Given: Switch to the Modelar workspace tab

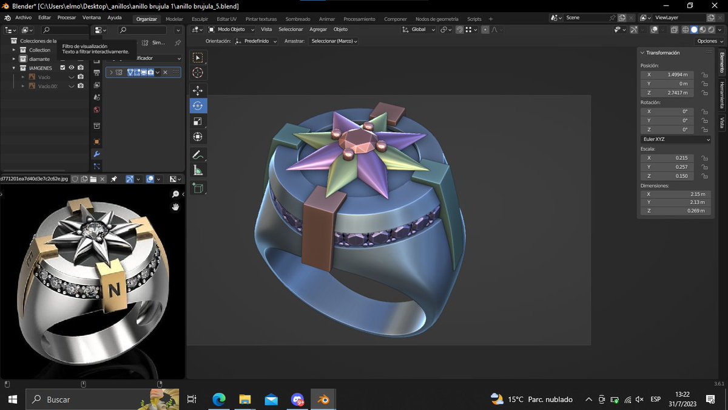Looking at the screenshot, I should 174,19.
